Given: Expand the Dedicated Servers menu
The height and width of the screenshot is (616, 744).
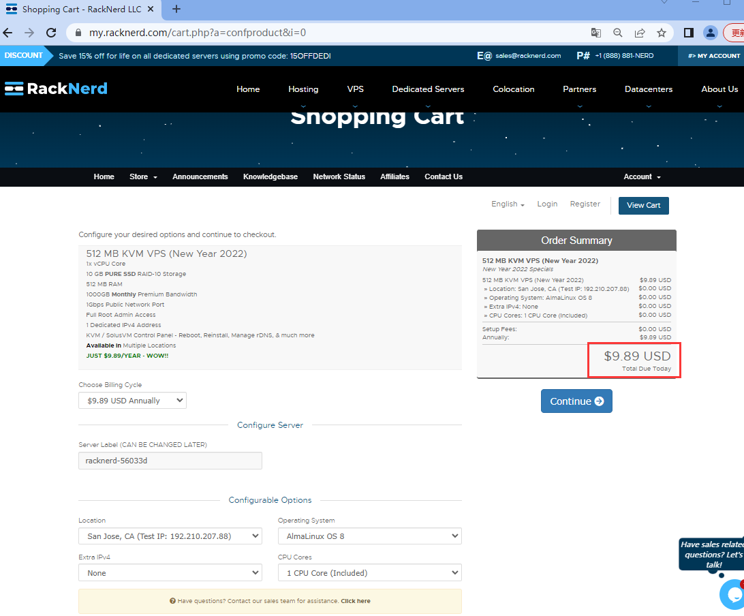Looking at the screenshot, I should (x=428, y=89).
